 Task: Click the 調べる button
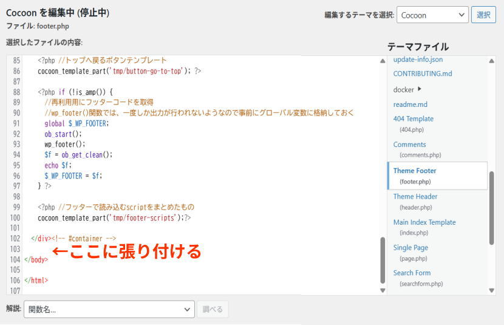[x=213, y=309]
